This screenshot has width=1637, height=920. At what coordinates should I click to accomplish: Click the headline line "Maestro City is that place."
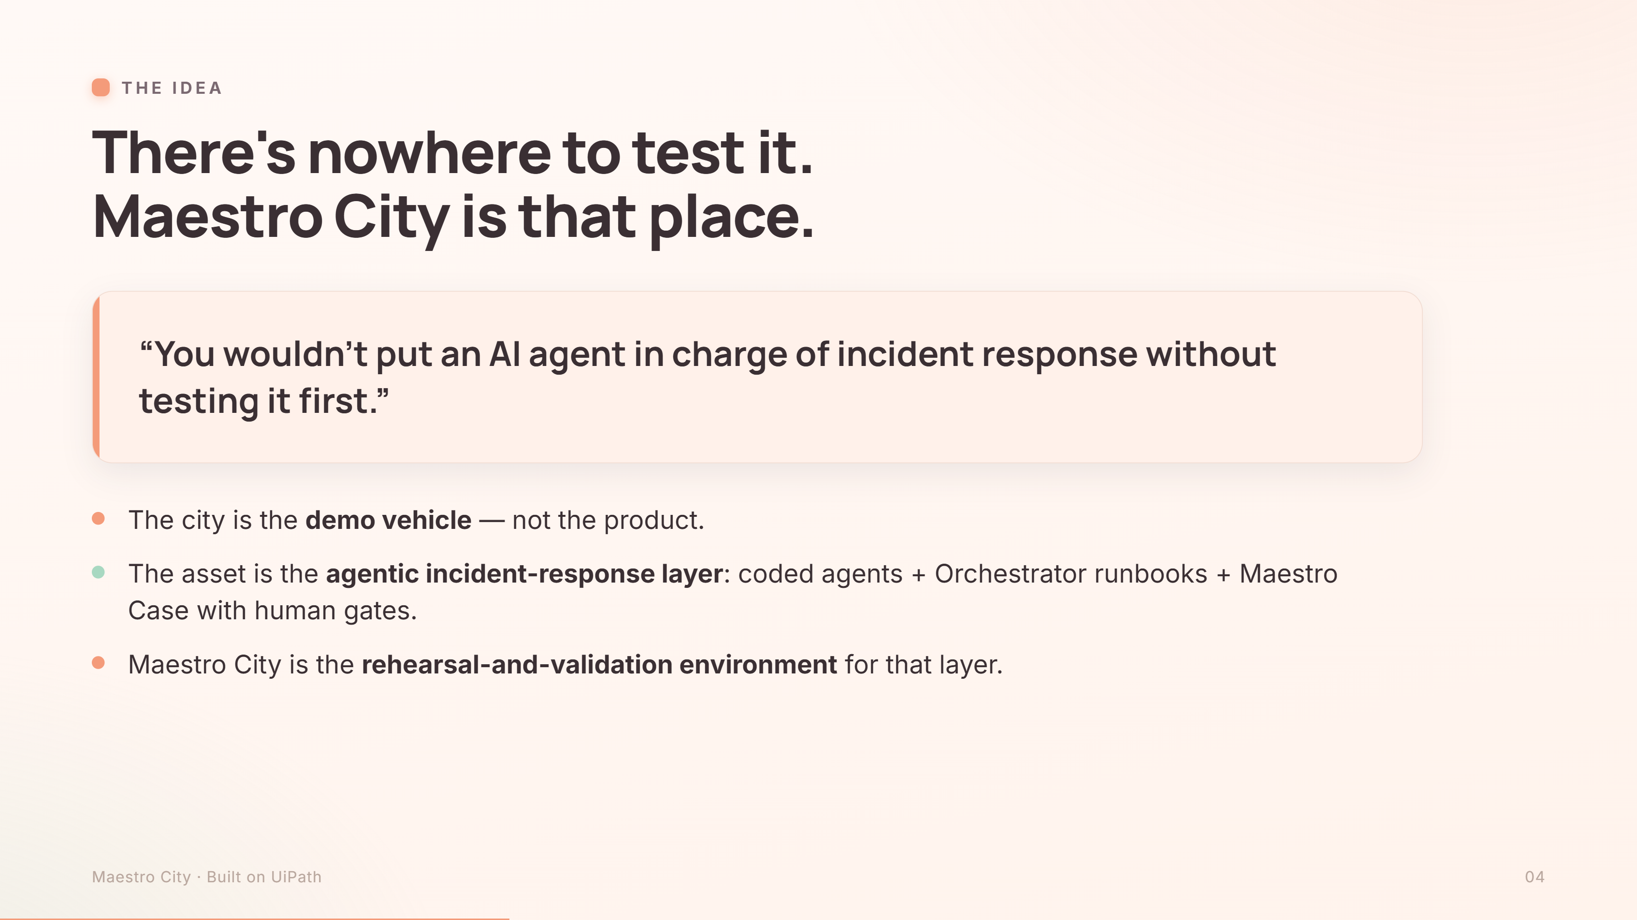(453, 218)
